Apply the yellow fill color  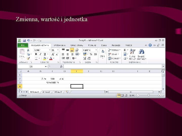point(44,58)
